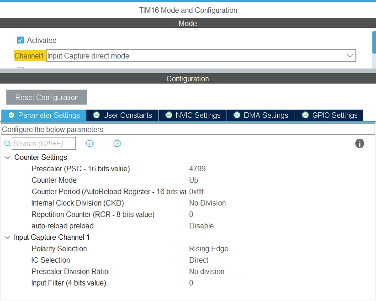Go to next search result arrow
This screenshot has height=301, width=376.
point(117,143)
